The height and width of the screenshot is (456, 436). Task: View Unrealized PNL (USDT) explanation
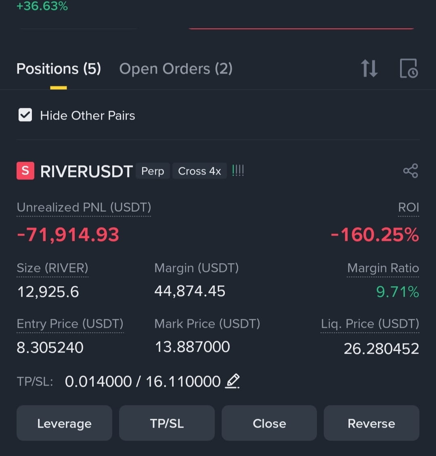click(84, 207)
